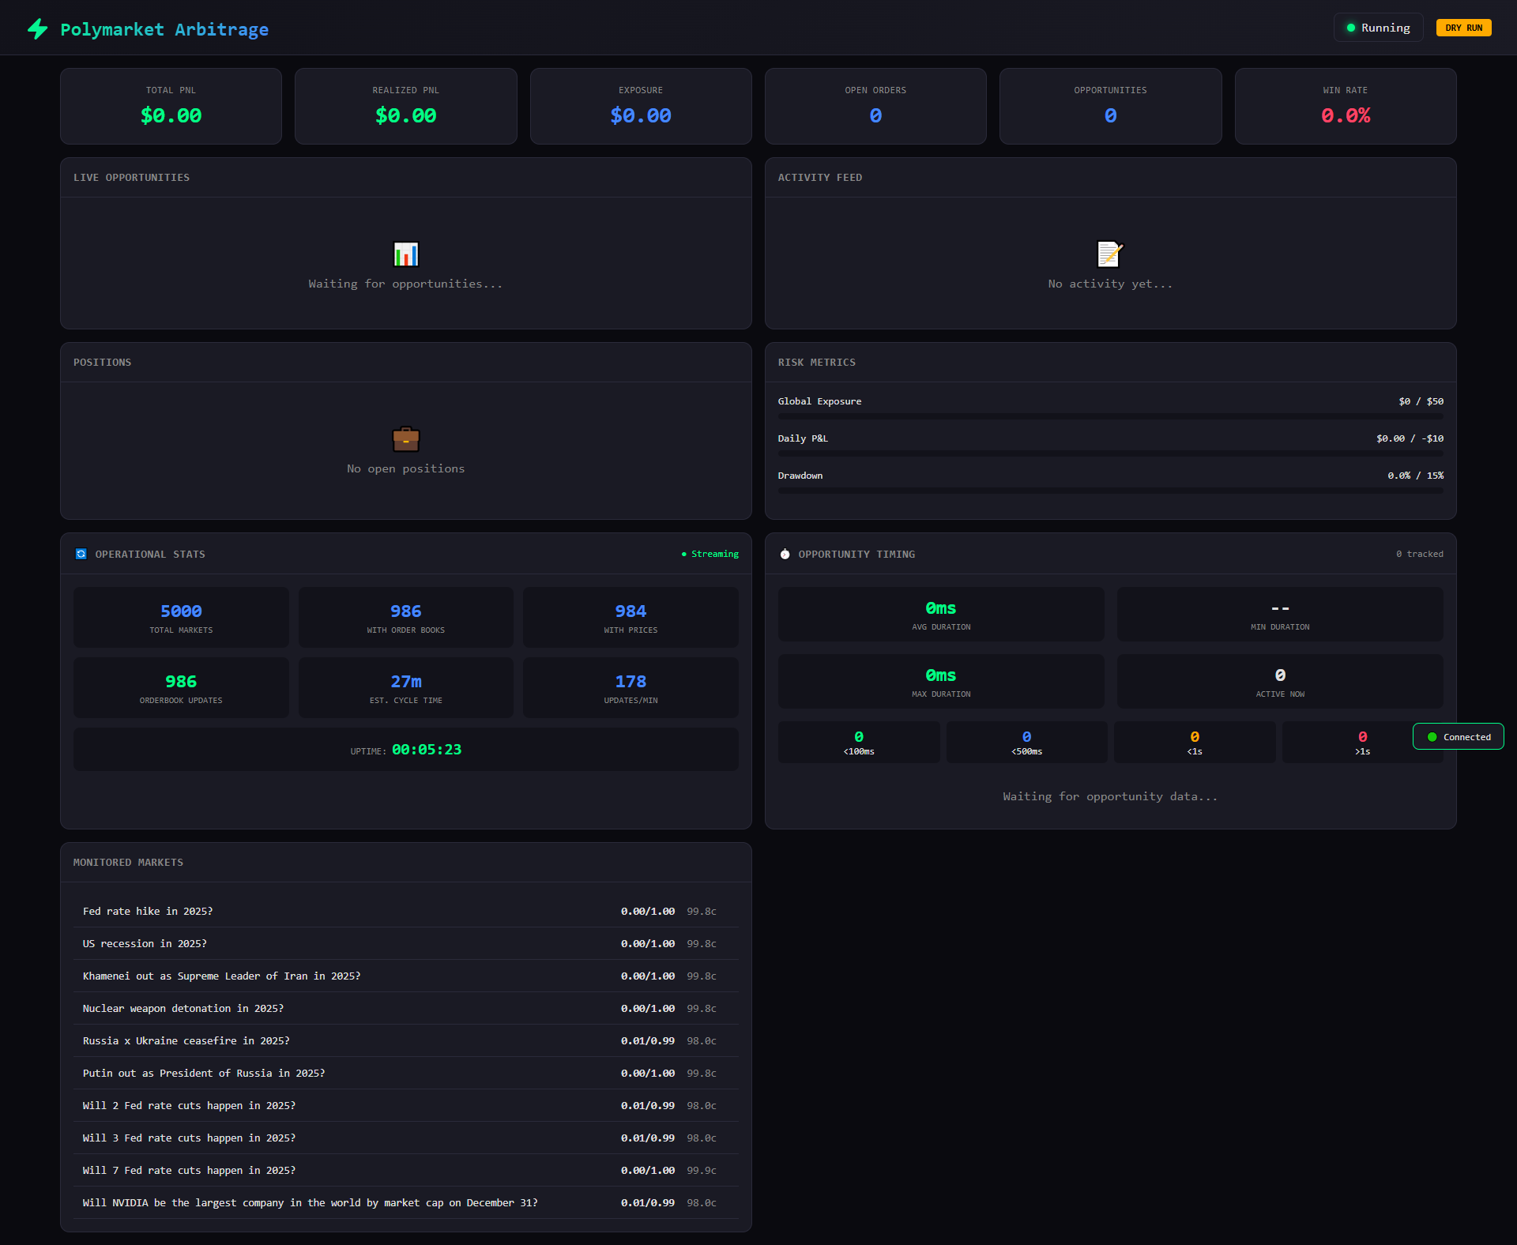
Task: Click the lightning bolt logo icon
Action: coord(37,29)
